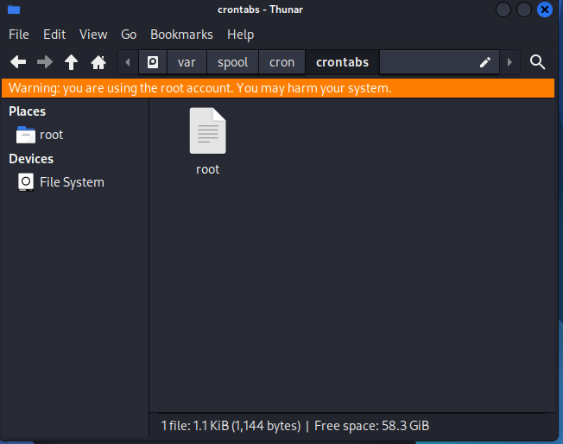Screen dimensions: 563x444
Task: Open search with the magnifier icon
Action: click(537, 62)
